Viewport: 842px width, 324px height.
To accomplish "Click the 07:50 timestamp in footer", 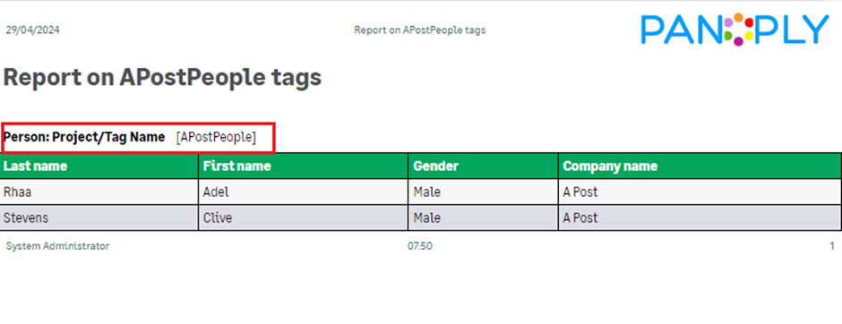I will 420,246.
